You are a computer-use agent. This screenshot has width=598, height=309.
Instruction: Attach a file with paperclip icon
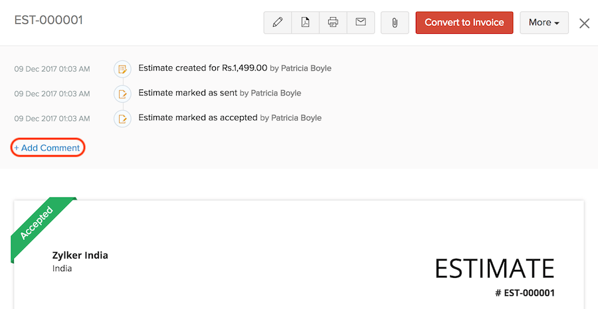pyautogui.click(x=395, y=23)
